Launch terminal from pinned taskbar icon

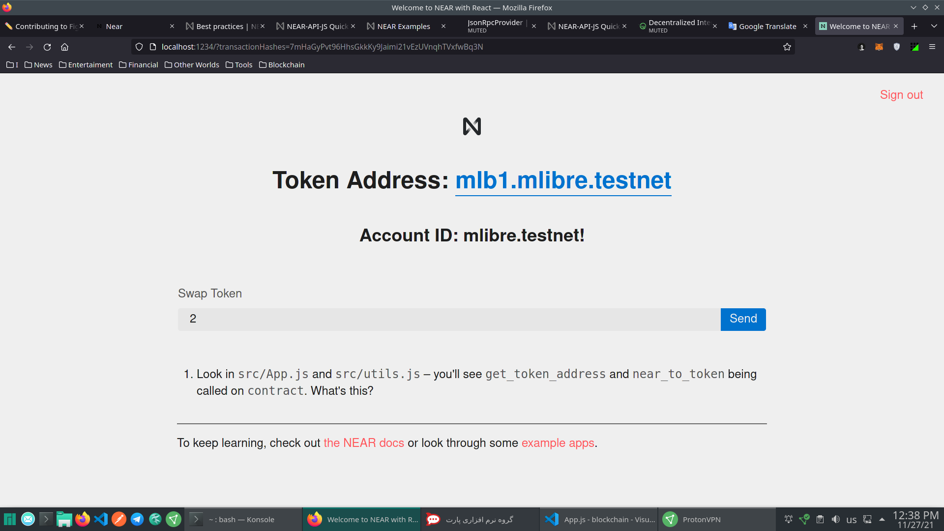46,519
